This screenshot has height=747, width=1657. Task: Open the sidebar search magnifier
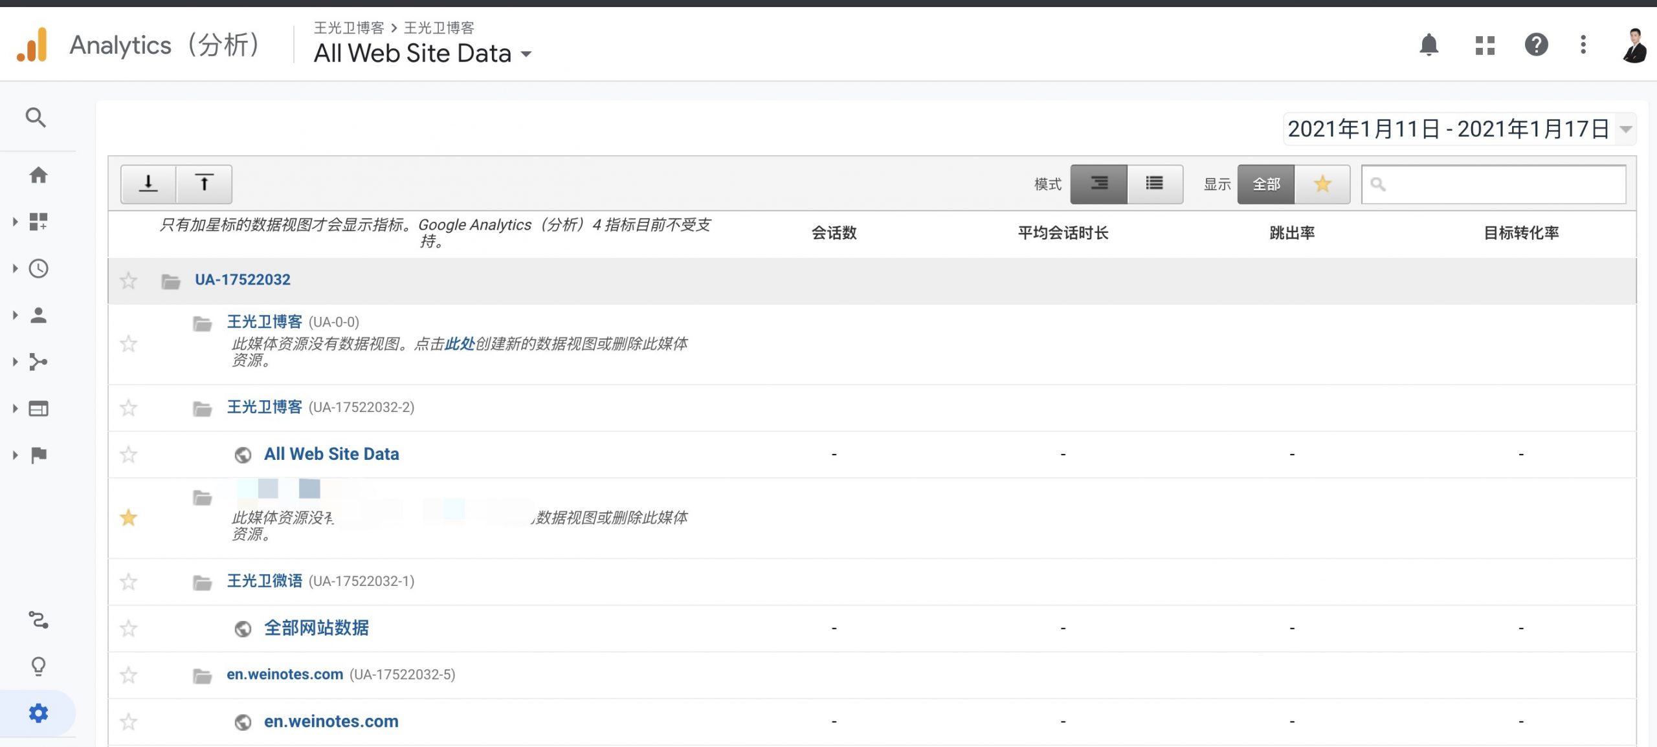tap(36, 118)
